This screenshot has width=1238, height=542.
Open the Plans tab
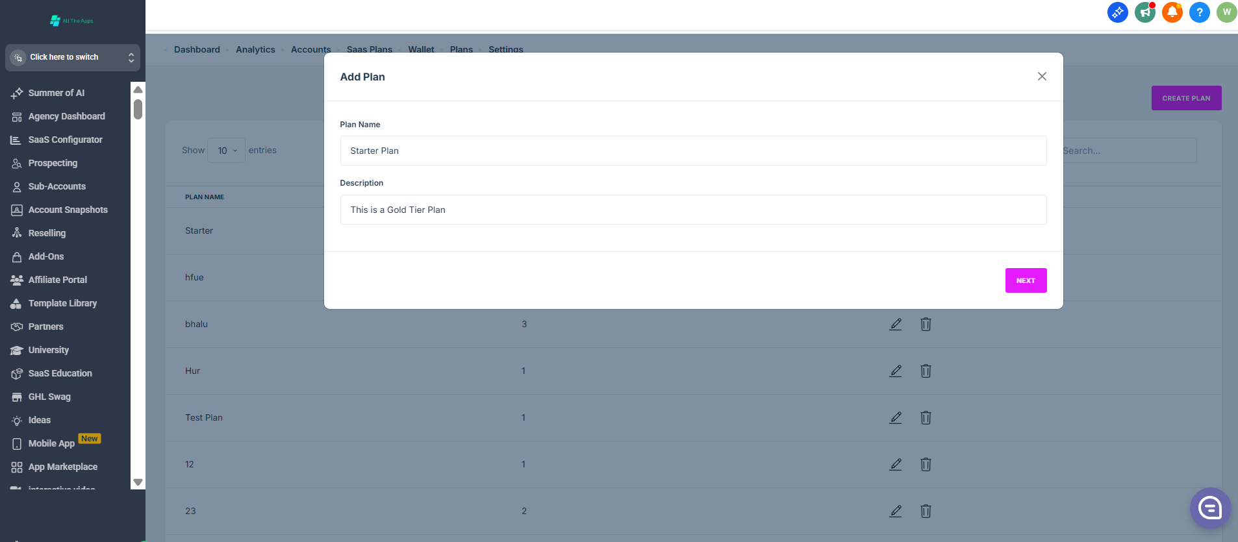(x=461, y=49)
